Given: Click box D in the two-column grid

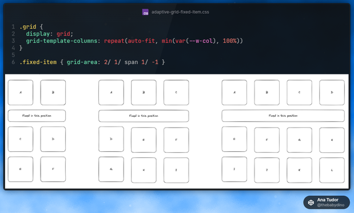Looking at the screenshot, I should [x=53, y=139].
